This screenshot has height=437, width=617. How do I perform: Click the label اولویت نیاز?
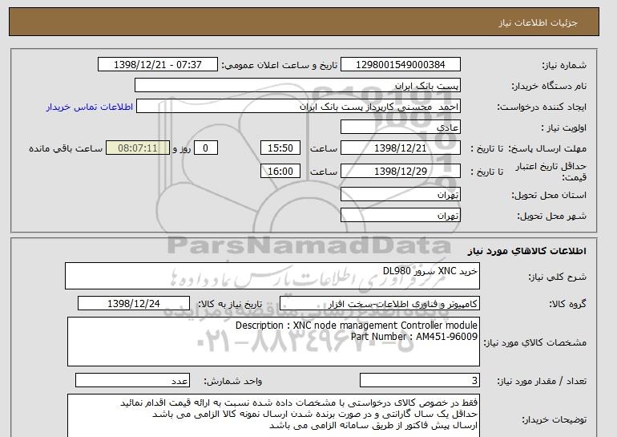click(x=563, y=127)
